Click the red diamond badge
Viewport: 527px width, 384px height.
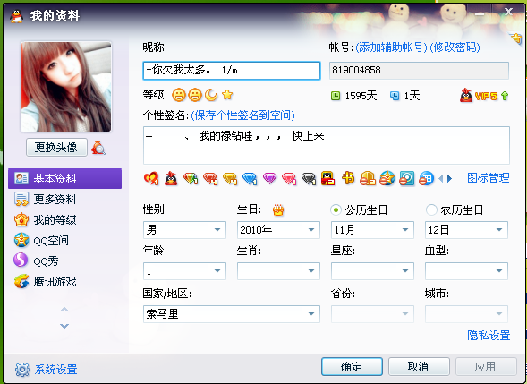click(x=210, y=178)
